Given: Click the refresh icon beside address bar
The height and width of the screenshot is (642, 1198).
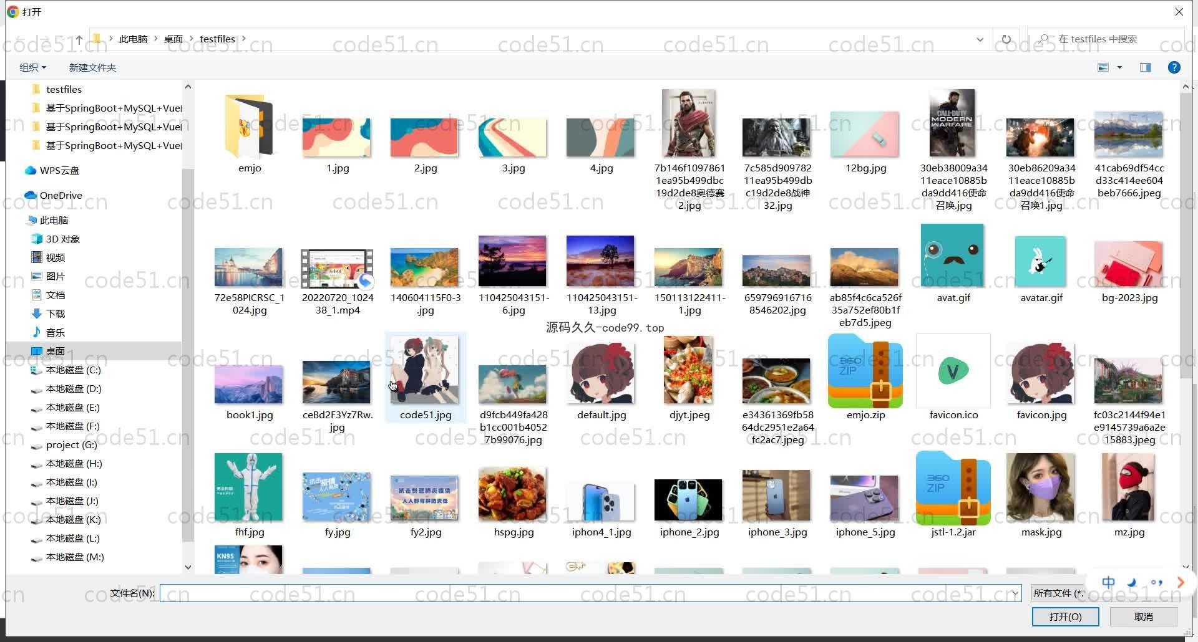Looking at the screenshot, I should tap(1006, 39).
